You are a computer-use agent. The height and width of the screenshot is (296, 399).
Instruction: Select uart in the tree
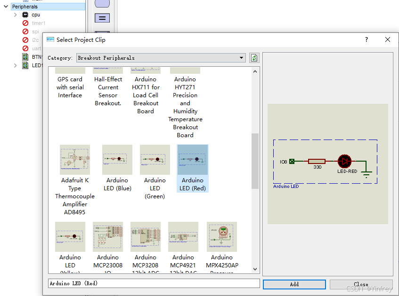click(36, 48)
